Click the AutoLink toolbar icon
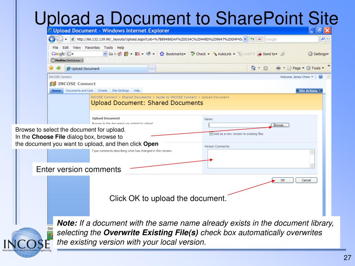 (x=214, y=54)
